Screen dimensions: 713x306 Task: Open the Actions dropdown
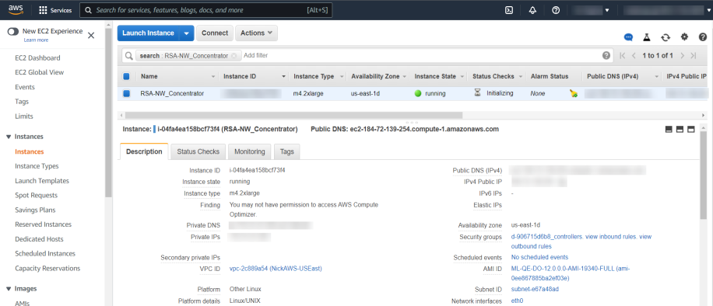coord(256,33)
